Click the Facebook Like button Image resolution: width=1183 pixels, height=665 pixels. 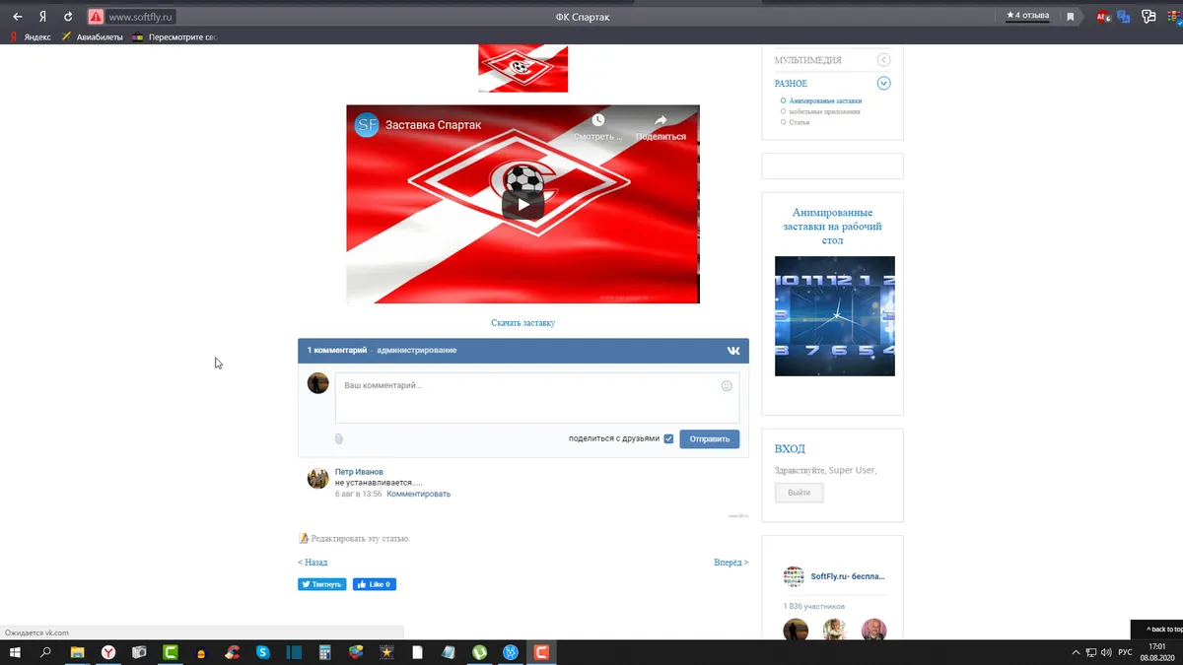click(x=375, y=584)
